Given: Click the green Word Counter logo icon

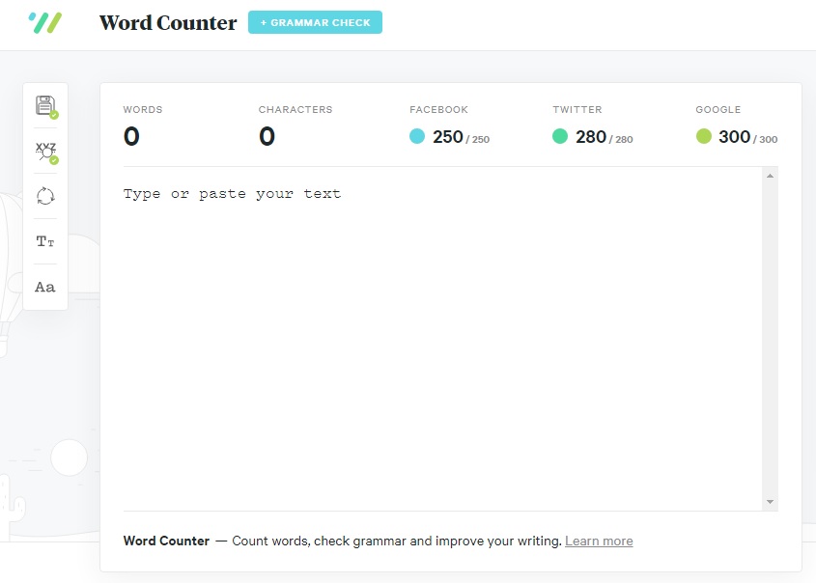Looking at the screenshot, I should (45, 22).
